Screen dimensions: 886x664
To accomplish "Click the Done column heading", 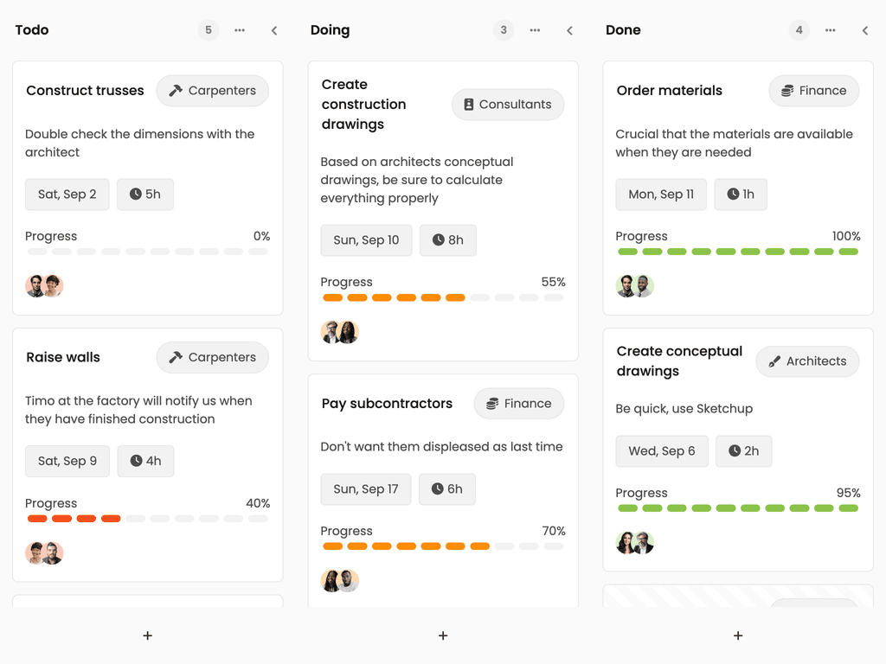I will [x=623, y=30].
